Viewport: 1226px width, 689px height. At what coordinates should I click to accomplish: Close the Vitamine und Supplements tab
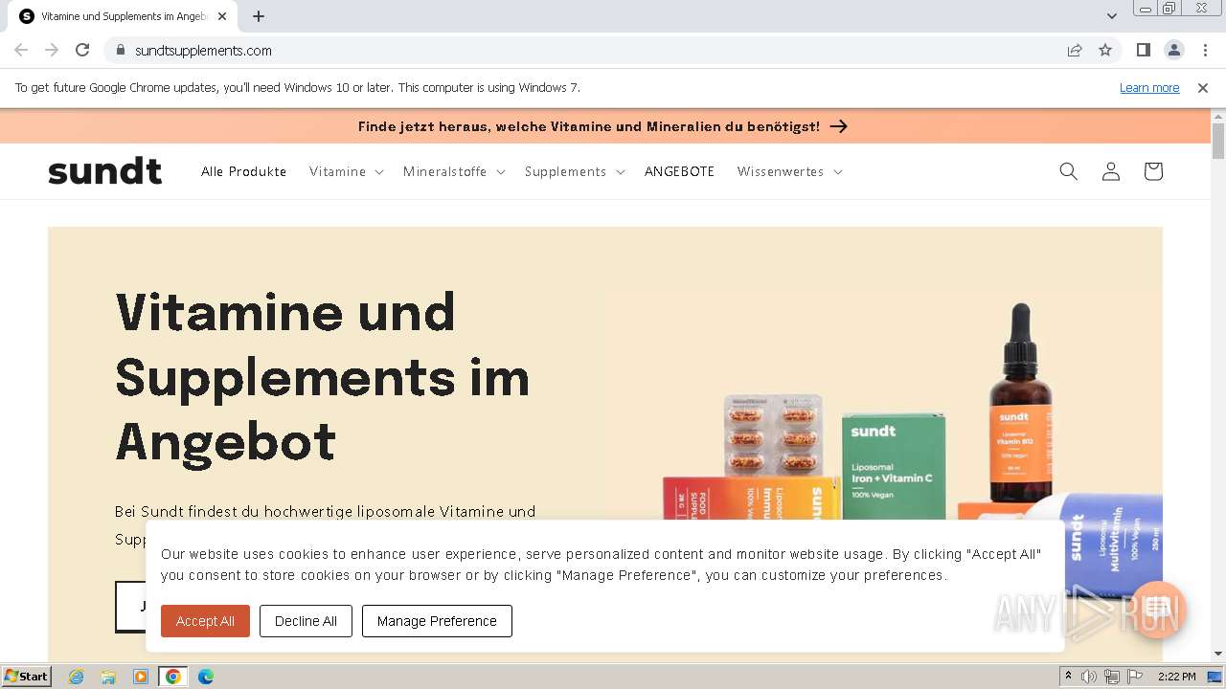(x=222, y=16)
